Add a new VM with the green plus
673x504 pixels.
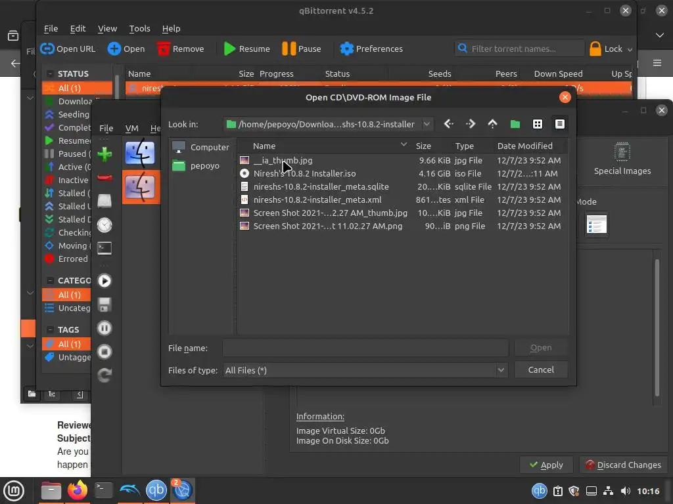click(104, 154)
